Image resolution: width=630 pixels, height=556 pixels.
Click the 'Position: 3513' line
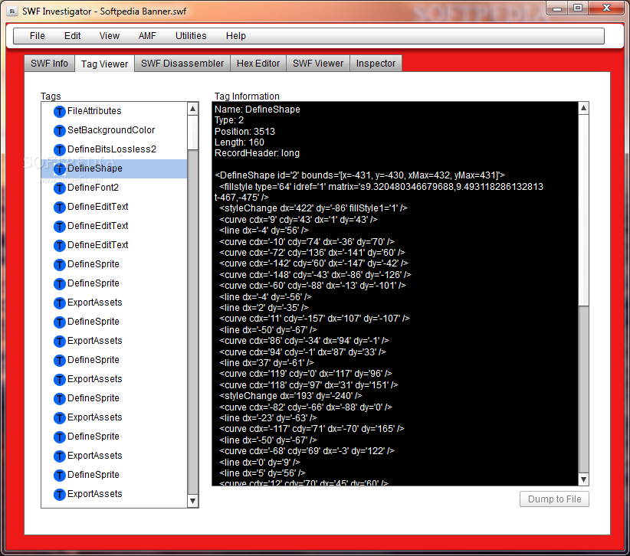click(x=244, y=131)
